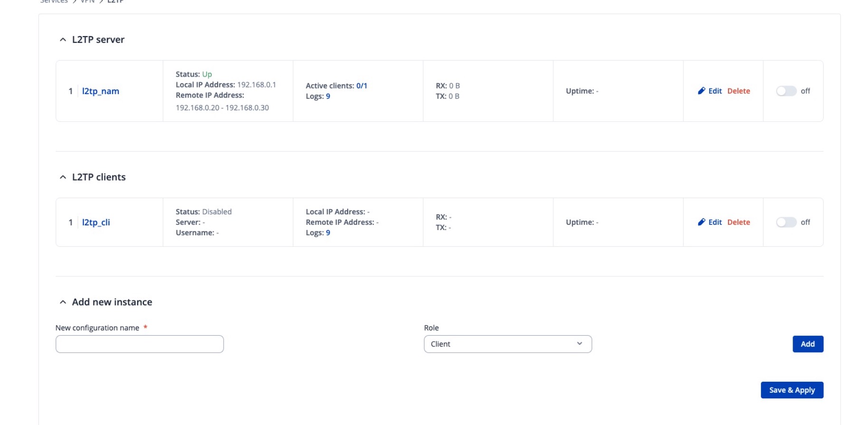Open Active clients 0/1 link
The image size is (862, 425).
click(x=361, y=86)
